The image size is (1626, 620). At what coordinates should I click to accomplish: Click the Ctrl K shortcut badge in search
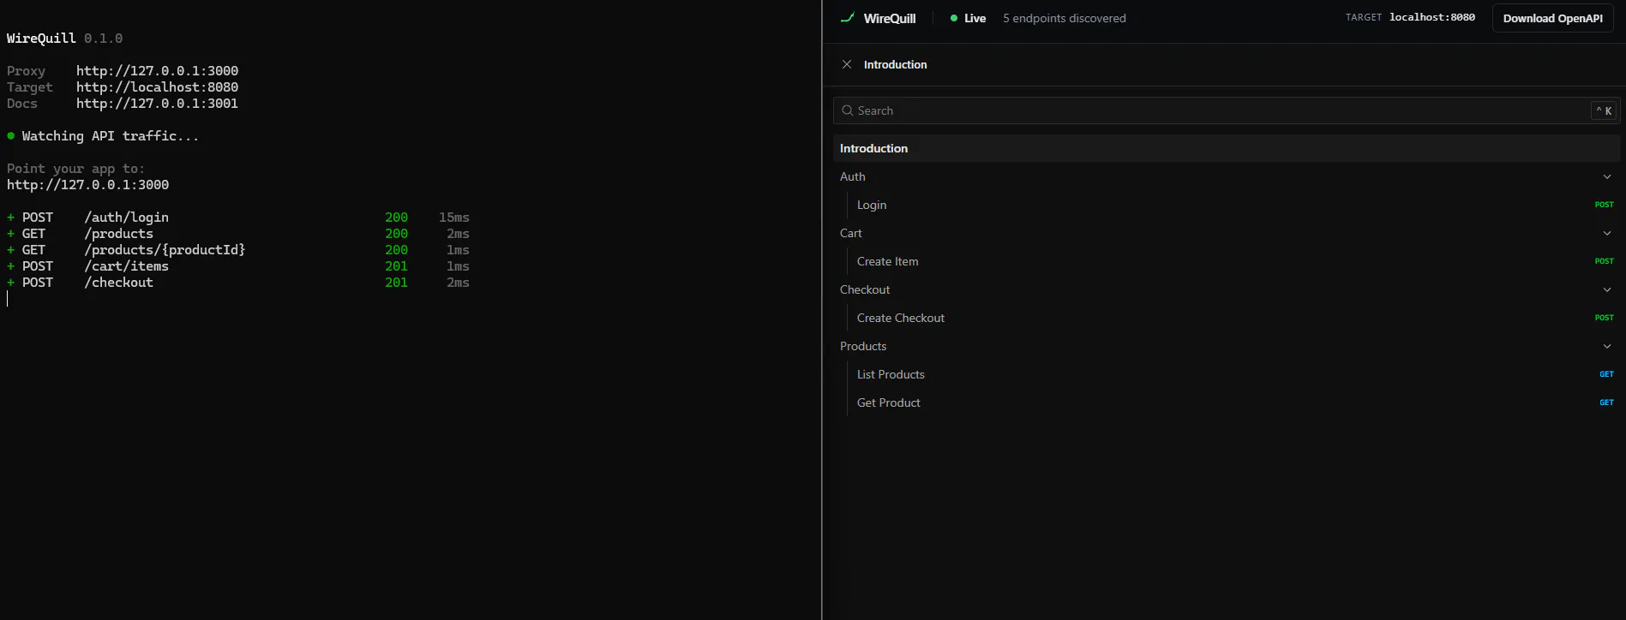pos(1604,110)
